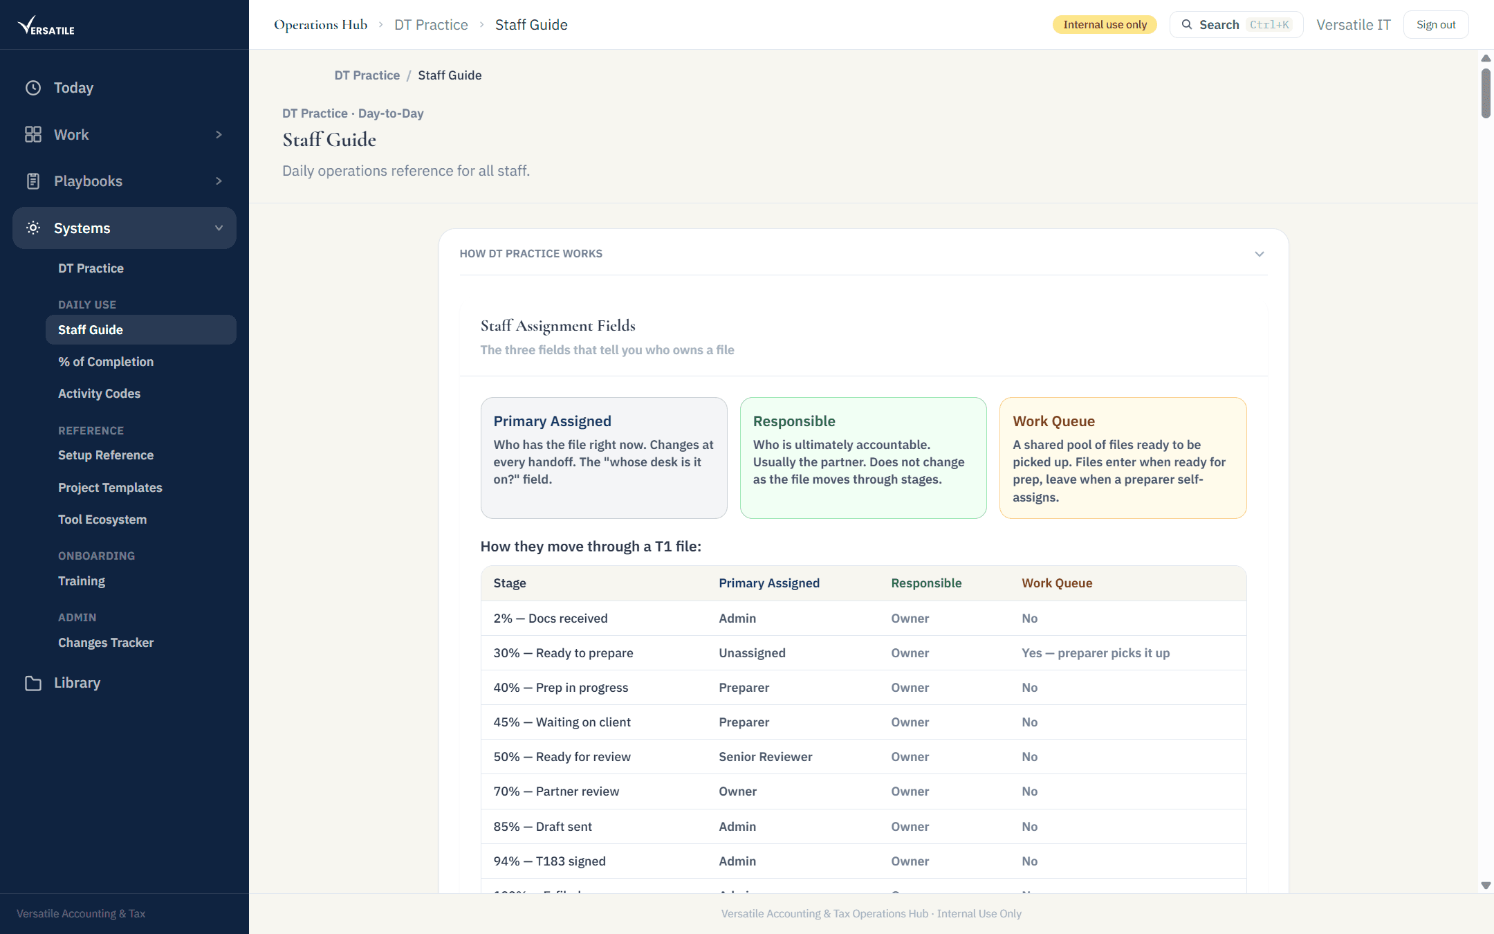This screenshot has height=934, width=1494.
Task: Click "Yes — preparer picks it up" cell
Action: 1096,653
